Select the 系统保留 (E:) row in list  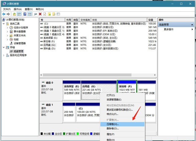tap(98, 38)
